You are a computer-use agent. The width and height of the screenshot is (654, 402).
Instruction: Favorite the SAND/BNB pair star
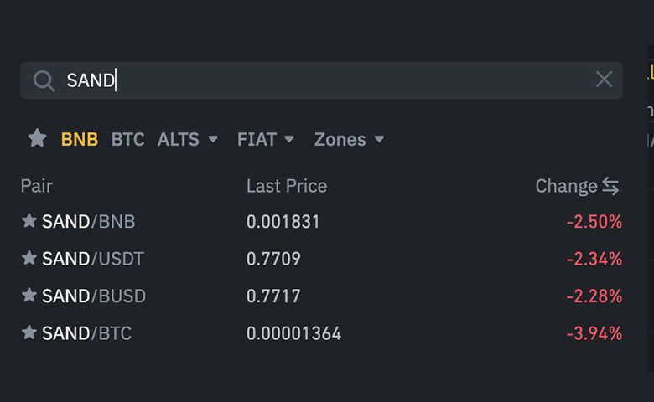coord(29,220)
